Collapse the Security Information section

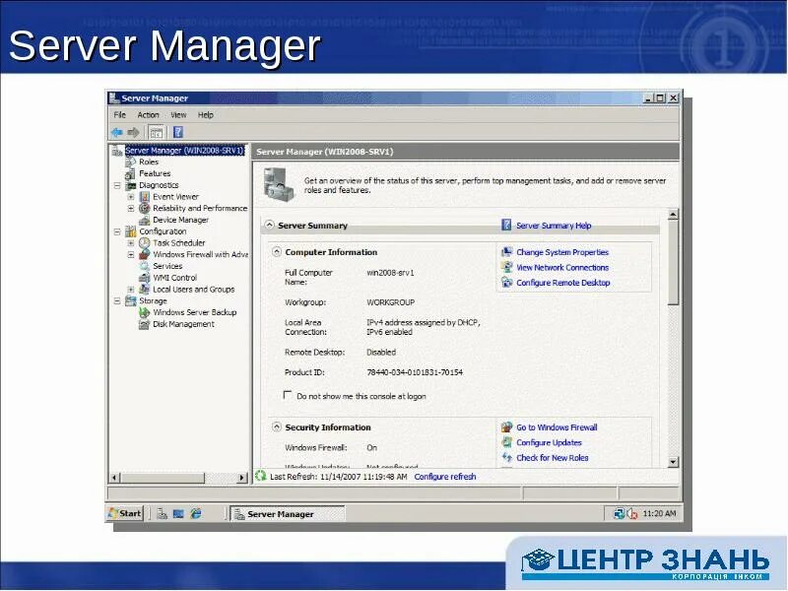[x=277, y=427]
